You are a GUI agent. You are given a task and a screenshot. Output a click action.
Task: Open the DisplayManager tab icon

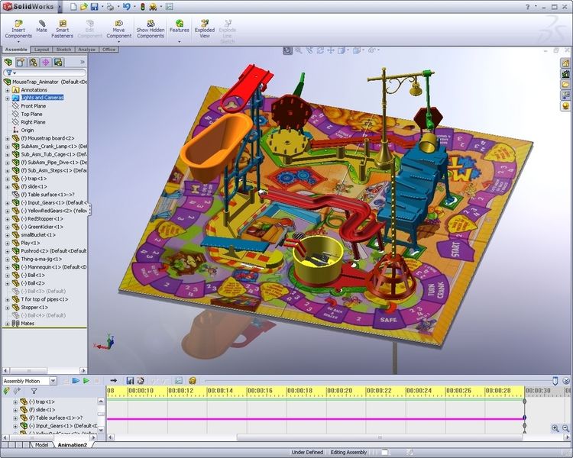[58, 62]
